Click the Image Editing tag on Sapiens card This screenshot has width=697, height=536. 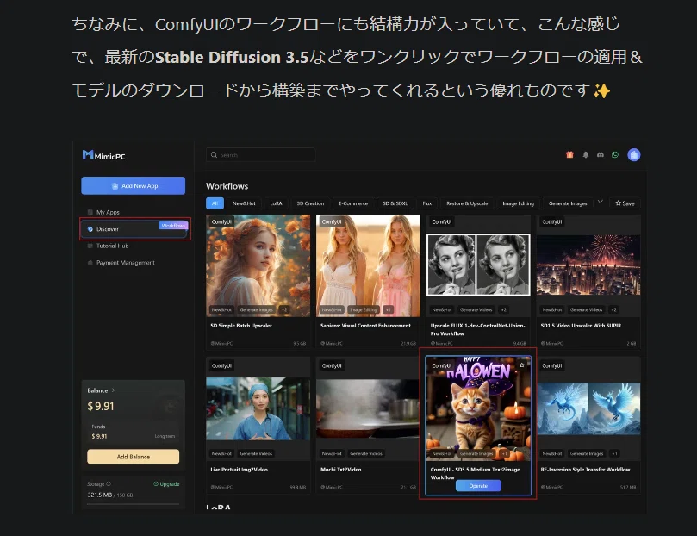(x=364, y=309)
